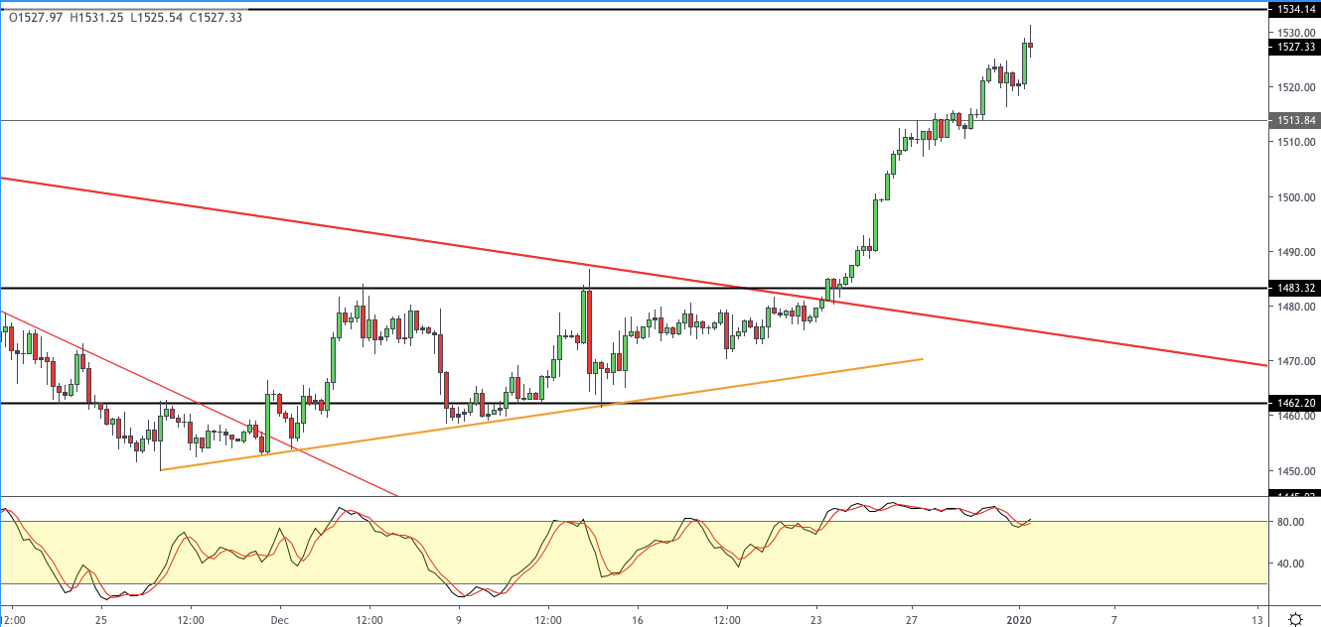Image resolution: width=1321 pixels, height=627 pixels.
Task: Click the 1500.00 price axis label
Action: [1296, 197]
